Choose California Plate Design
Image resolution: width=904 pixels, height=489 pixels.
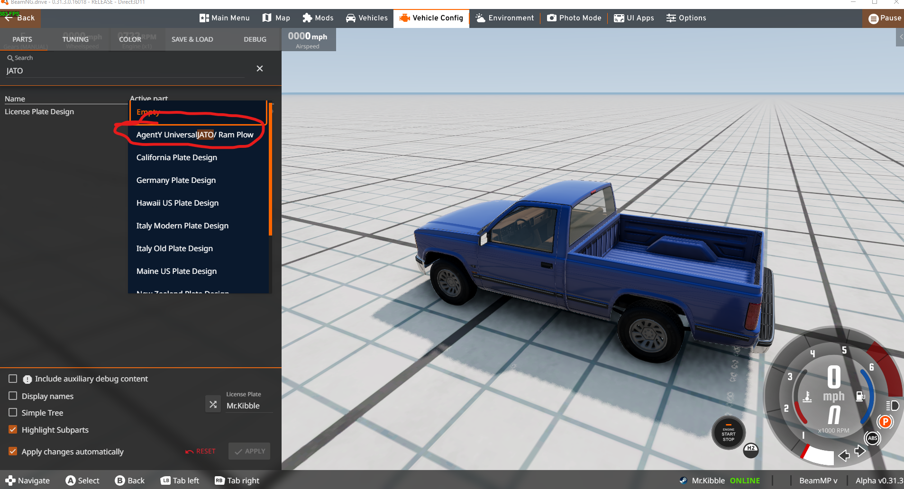[x=198, y=158]
